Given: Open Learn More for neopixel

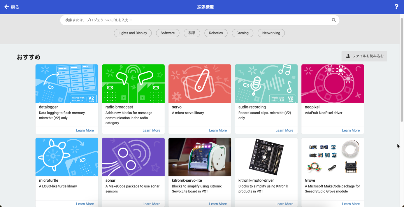Looking at the screenshot, I should click(x=351, y=130).
